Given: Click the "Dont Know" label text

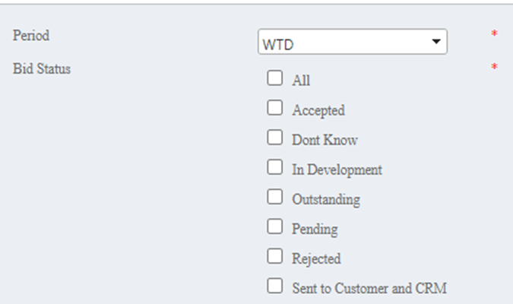Looking at the screenshot, I should point(325,140).
